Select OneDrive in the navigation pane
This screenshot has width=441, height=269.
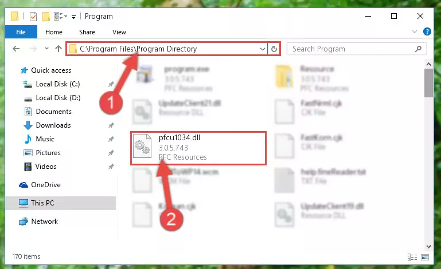pos(46,185)
